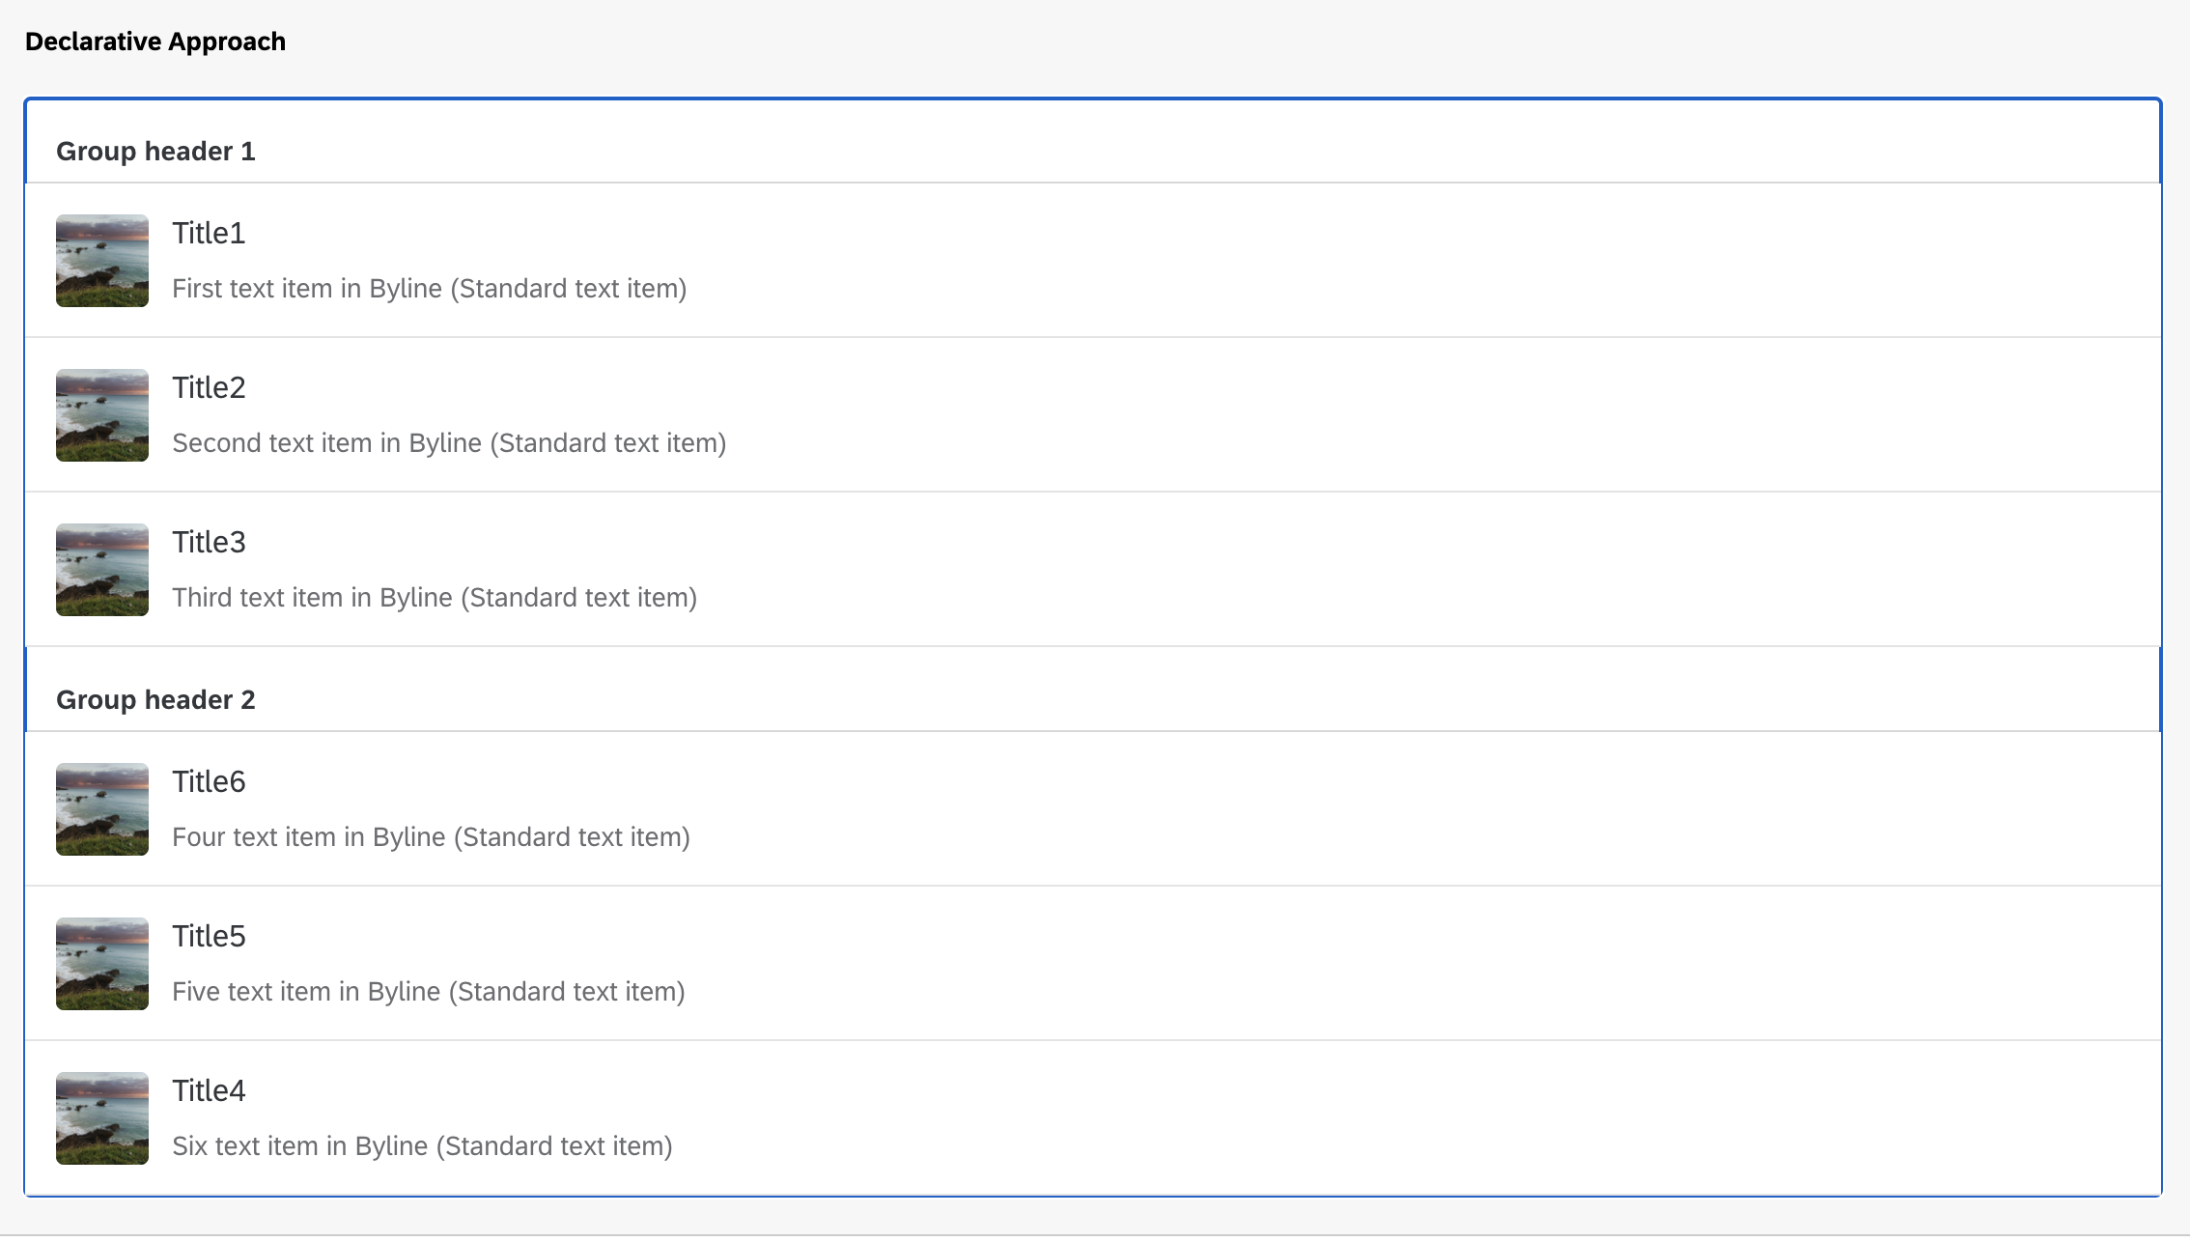
Task: Click 'Third text item in Byline' description
Action: click(435, 598)
